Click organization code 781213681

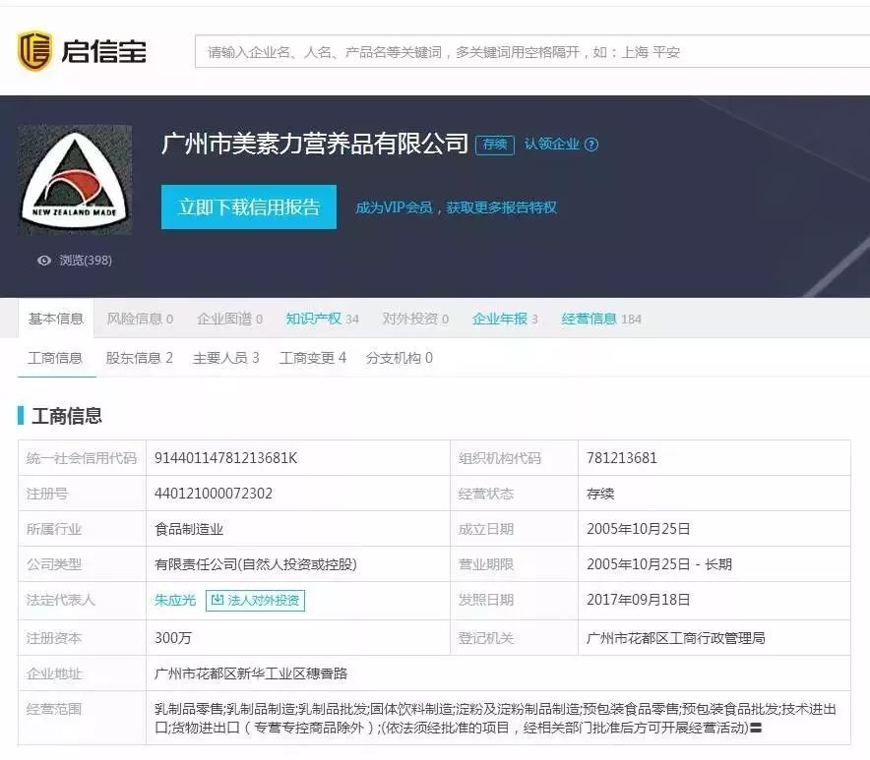(622, 458)
